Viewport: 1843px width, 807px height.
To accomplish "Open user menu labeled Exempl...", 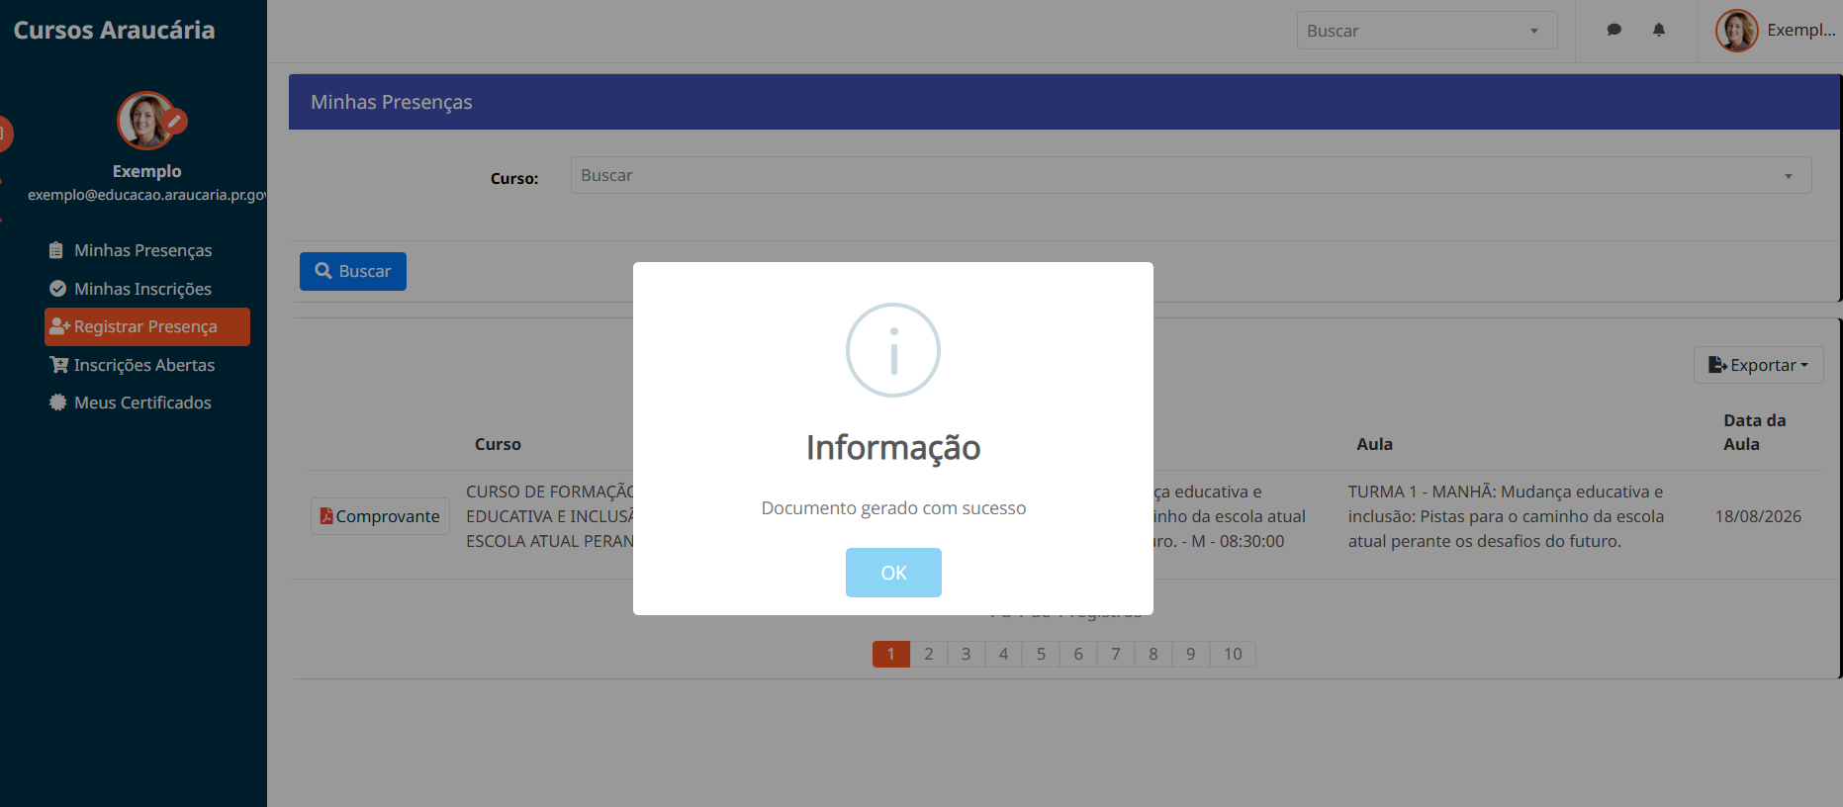I will 1801,30.
